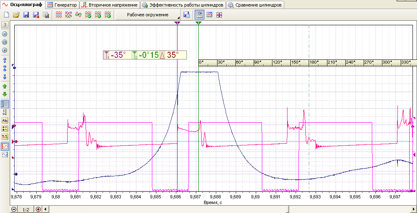Open the Сравнение цилиндров tab
This screenshot has height=213, width=417.
255,5
